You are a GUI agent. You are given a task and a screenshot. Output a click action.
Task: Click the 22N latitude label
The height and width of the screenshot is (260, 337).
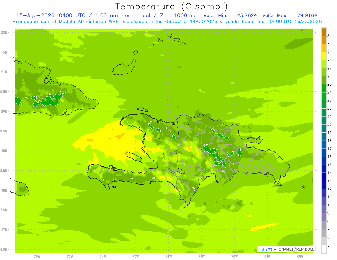pyautogui.click(x=4, y=33)
